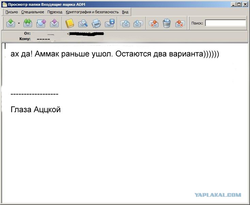Redirect message using purple arrow envelope icon

pyautogui.click(x=54, y=23)
